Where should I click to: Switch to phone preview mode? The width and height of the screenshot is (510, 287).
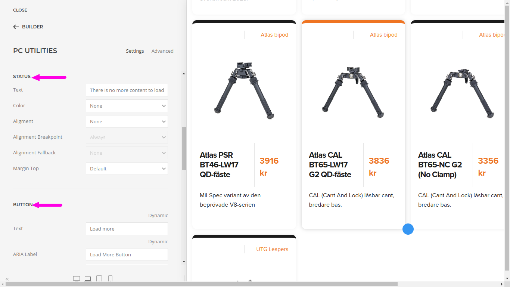pyautogui.click(x=111, y=279)
